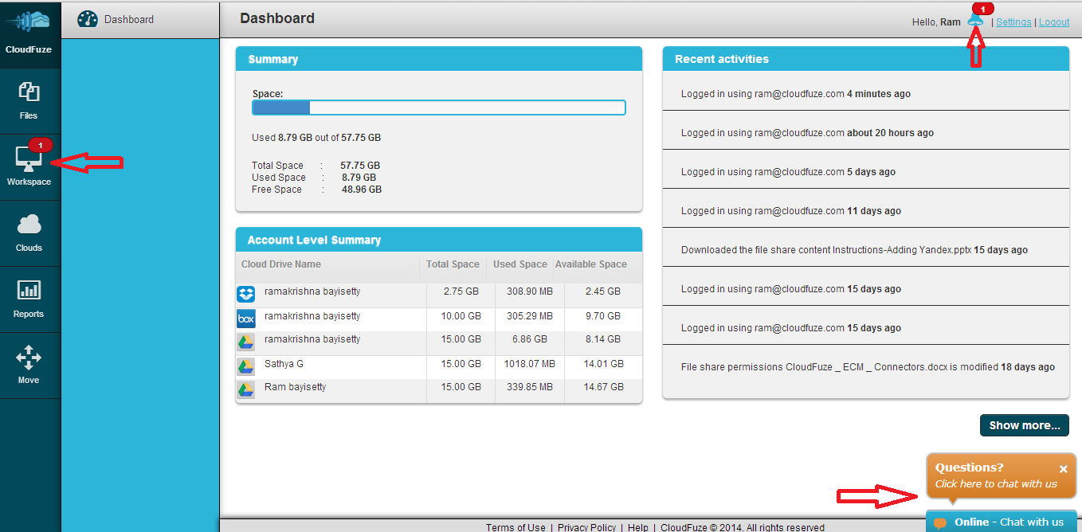Click the Account Level Summary panel header

pyautogui.click(x=439, y=240)
